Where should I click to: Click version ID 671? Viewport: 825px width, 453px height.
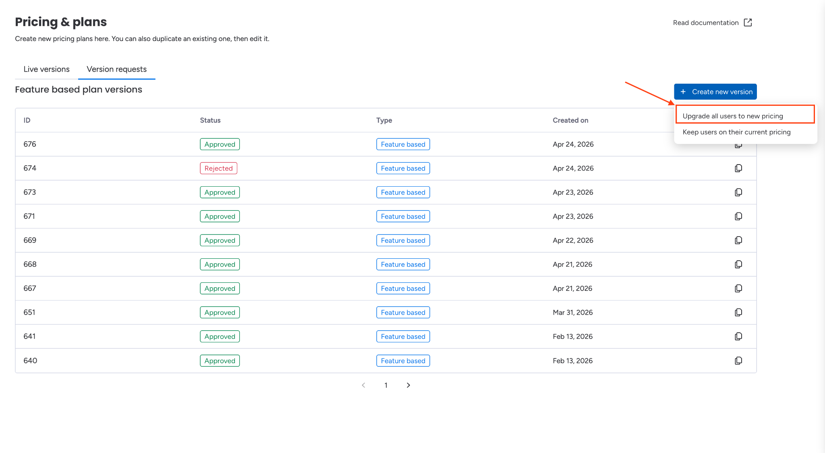coord(29,216)
